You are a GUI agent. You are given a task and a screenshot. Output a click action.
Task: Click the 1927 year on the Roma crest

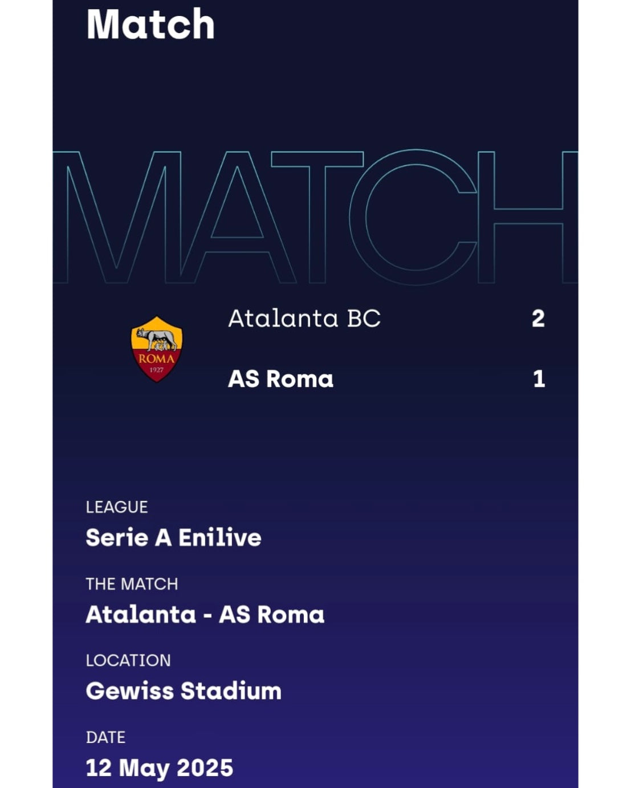tap(157, 370)
